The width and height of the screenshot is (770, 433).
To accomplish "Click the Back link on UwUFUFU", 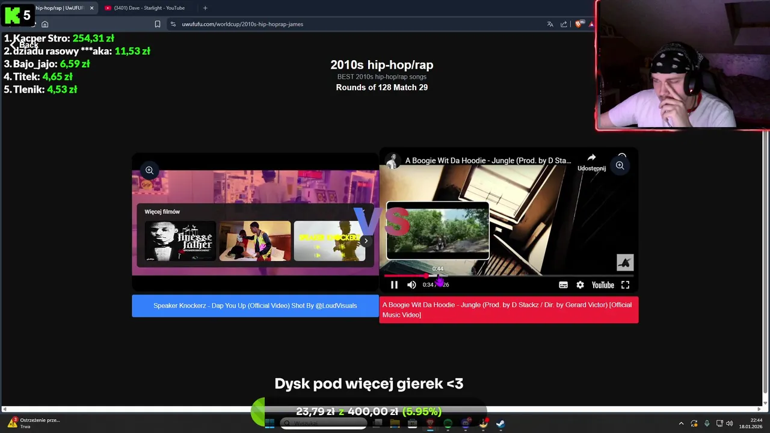I will coord(25,45).
